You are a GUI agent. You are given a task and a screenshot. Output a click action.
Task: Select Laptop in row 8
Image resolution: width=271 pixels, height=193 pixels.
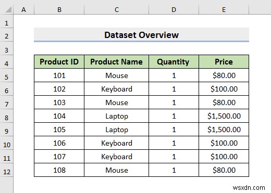point(116,116)
